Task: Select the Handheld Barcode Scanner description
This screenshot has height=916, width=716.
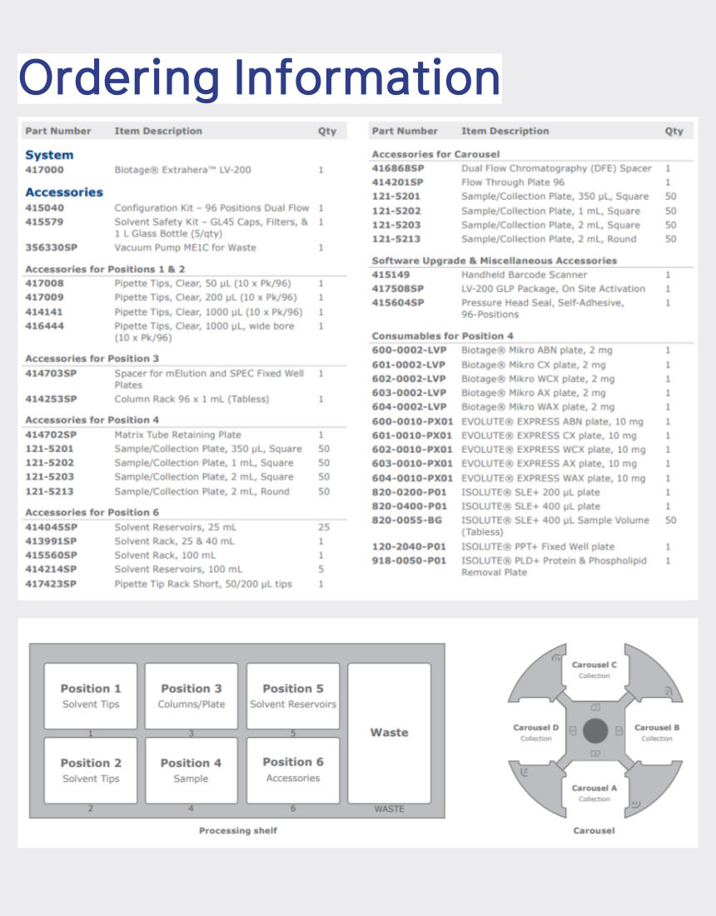Action: [x=524, y=275]
